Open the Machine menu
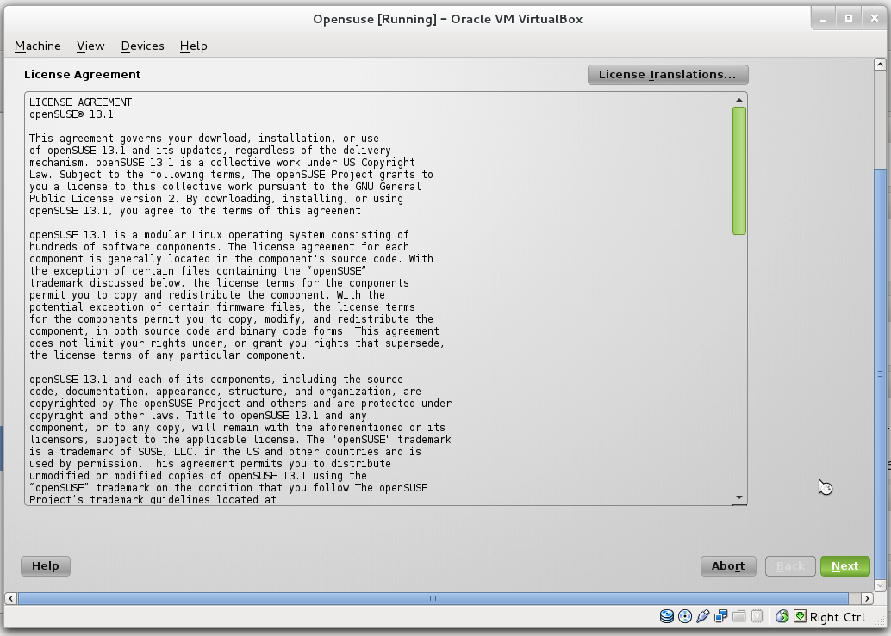 pos(37,46)
